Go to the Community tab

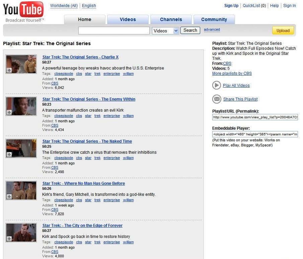coord(214,19)
